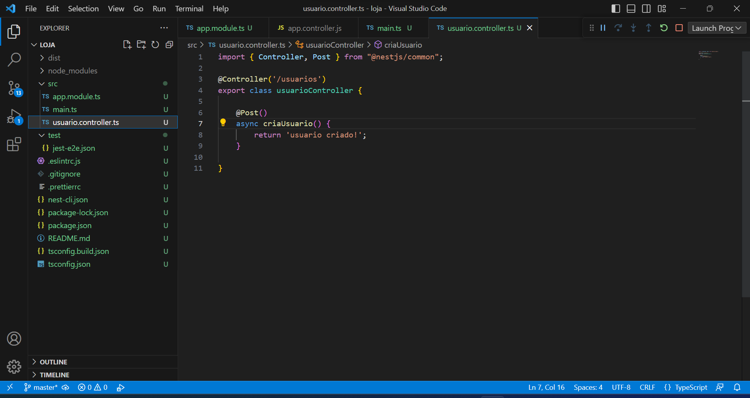Open the Terminal menu
The height and width of the screenshot is (398, 750).
click(x=189, y=9)
